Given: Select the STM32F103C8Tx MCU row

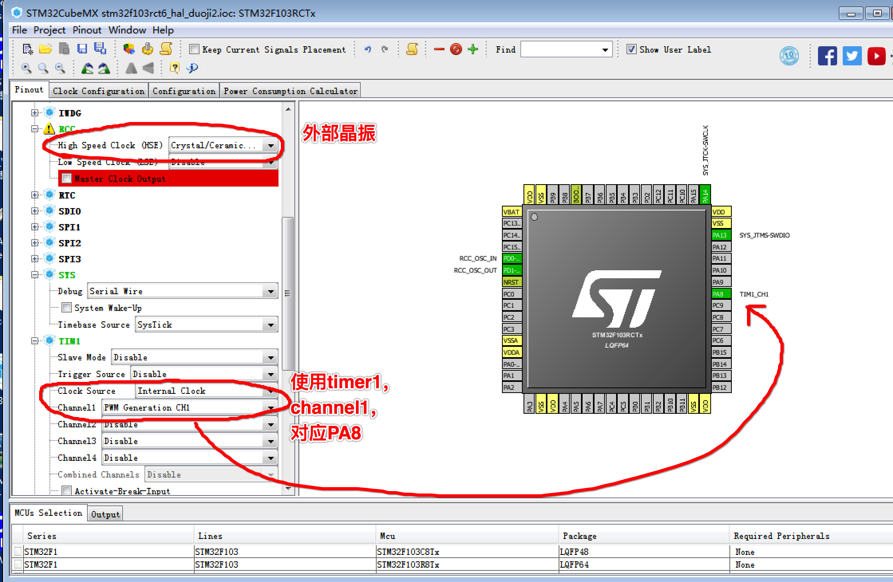Looking at the screenshot, I should pyautogui.click(x=407, y=552).
